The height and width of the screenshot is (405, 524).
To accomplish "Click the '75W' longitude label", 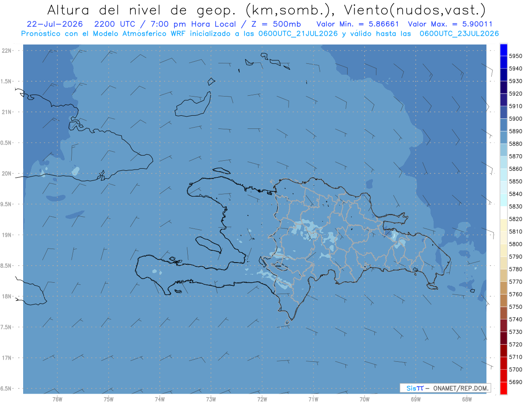I will click(108, 399).
